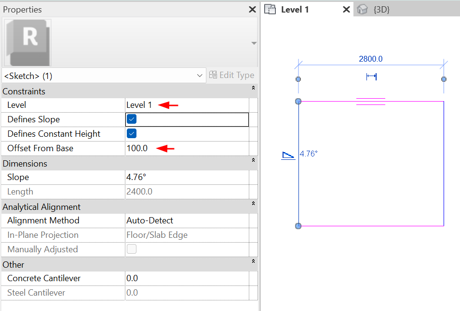Click the Edit Type button

tap(232, 75)
